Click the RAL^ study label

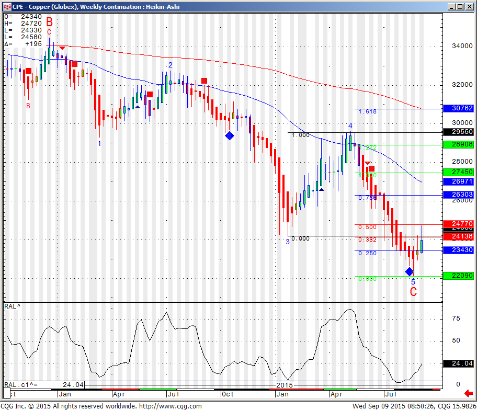pos(12,305)
